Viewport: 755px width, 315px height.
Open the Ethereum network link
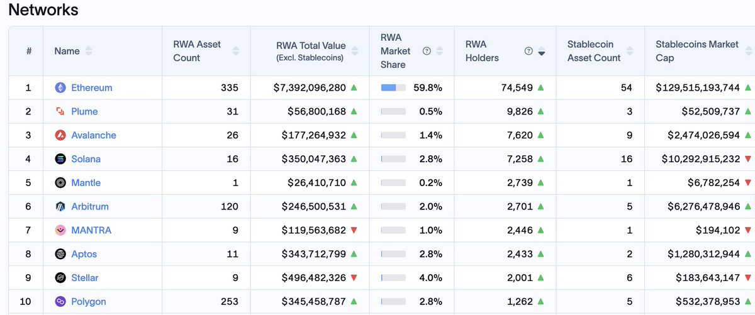coord(92,88)
